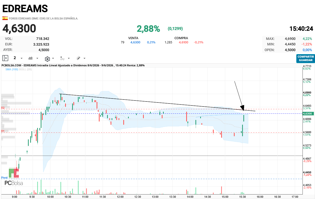Viewport: 315px width, 199px height.
Task: Click the VENTA volume 79
Action: point(123,42)
